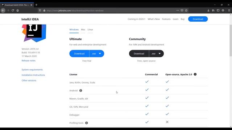Save page with the Pocket icon
232x130 pixels.
182,10
